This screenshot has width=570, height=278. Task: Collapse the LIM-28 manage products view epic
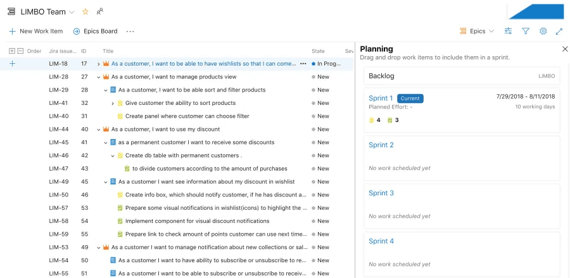[99, 77]
